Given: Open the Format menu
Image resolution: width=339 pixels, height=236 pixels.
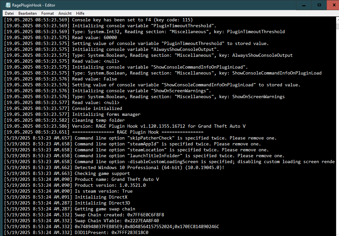Looking at the screenshot, I should 48,13.
